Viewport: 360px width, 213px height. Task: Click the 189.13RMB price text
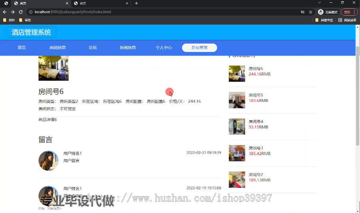coord(260,180)
